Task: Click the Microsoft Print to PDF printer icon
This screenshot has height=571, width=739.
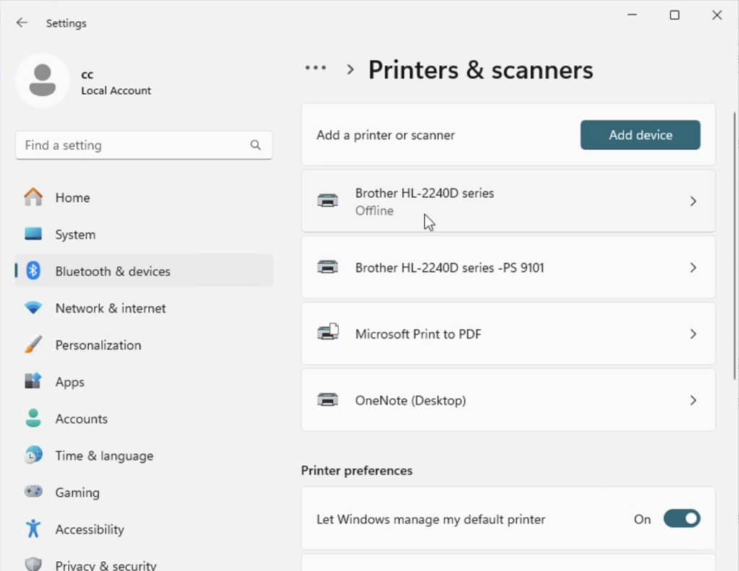Action: click(328, 333)
